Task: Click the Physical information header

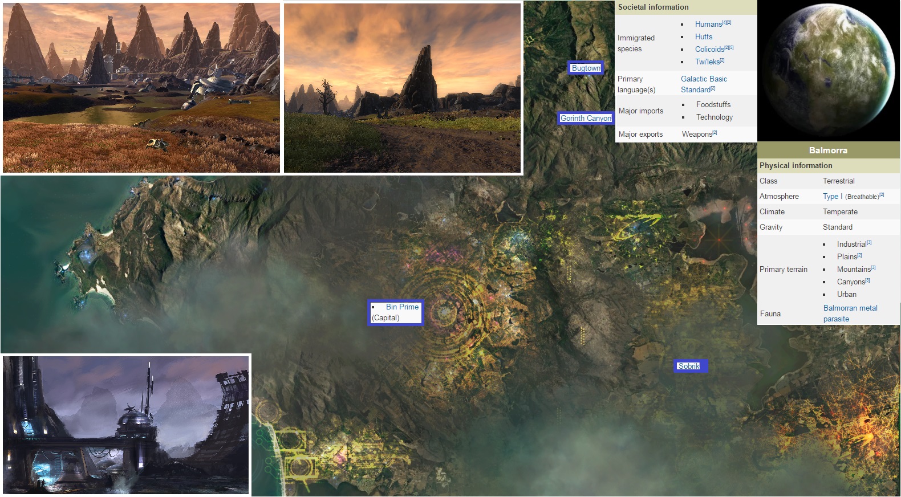Action: click(796, 165)
